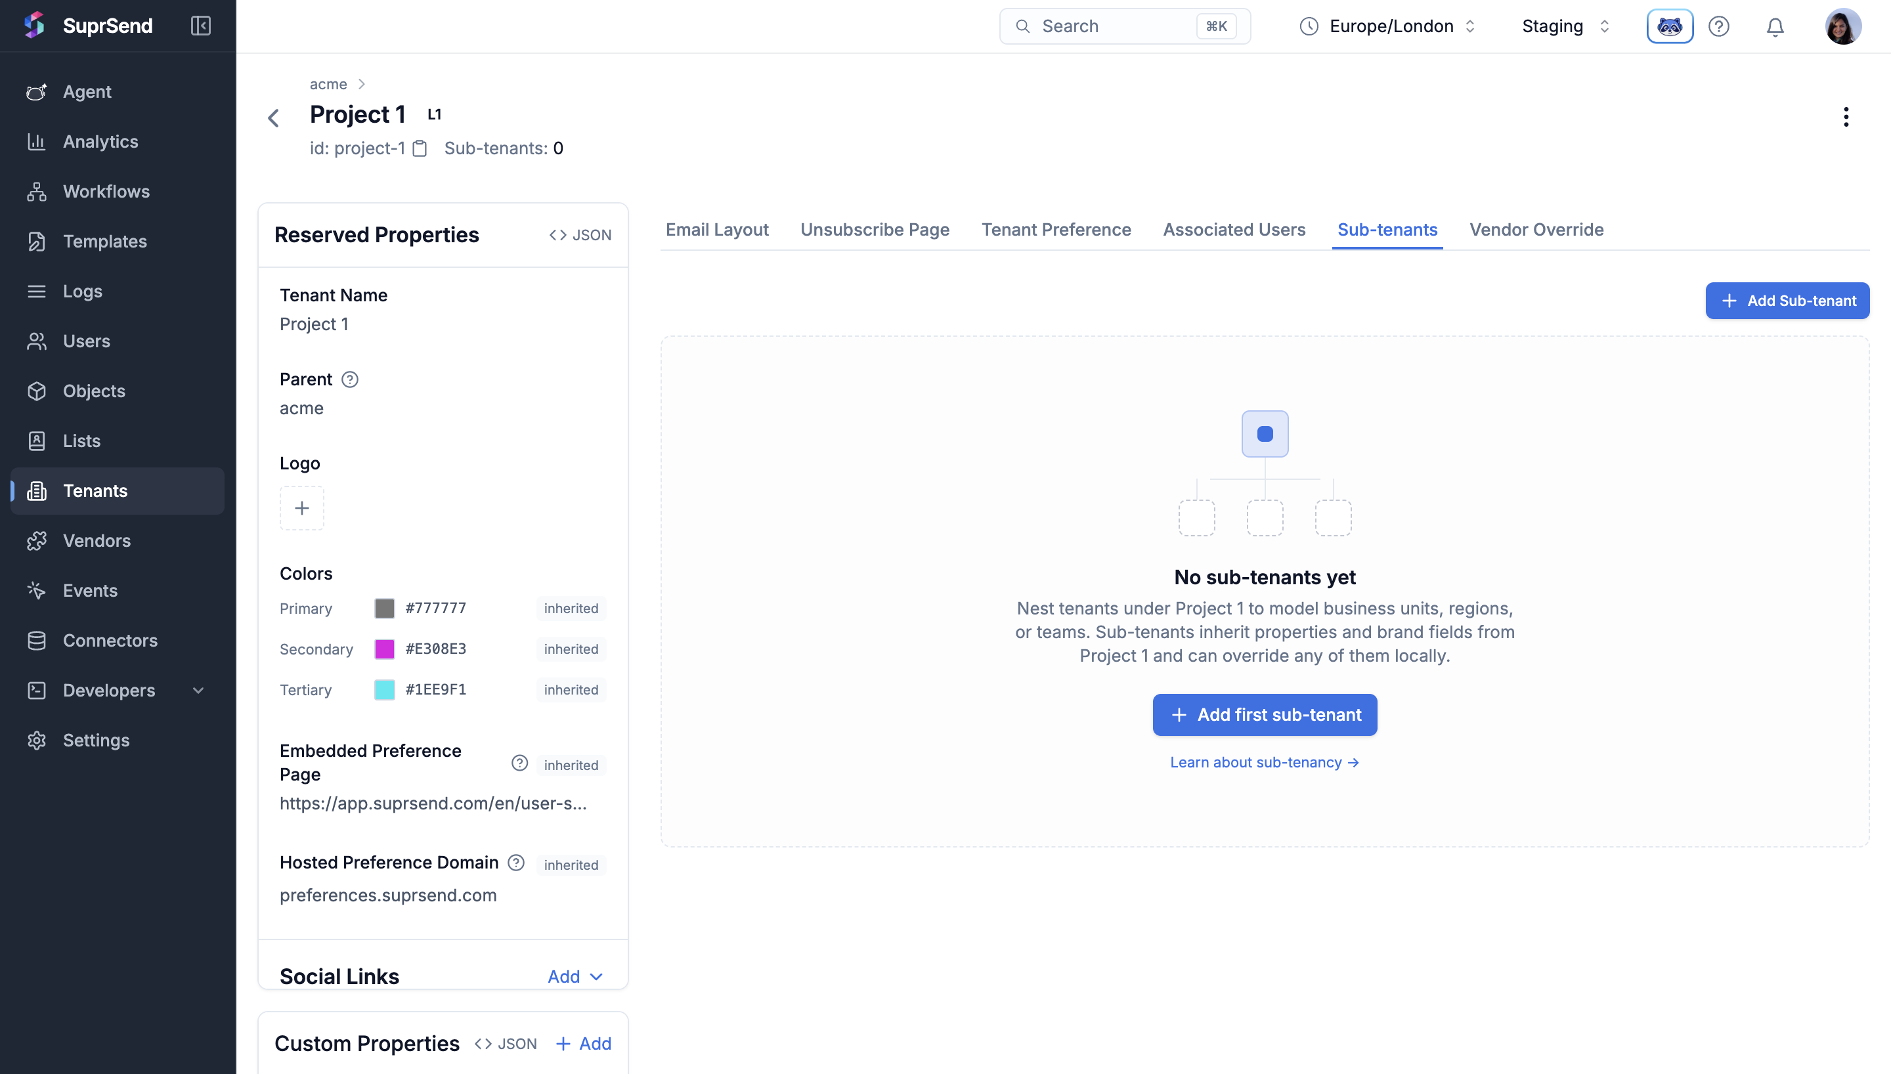The image size is (1891, 1074).
Task: Open the notifications bell
Action: [1775, 26]
